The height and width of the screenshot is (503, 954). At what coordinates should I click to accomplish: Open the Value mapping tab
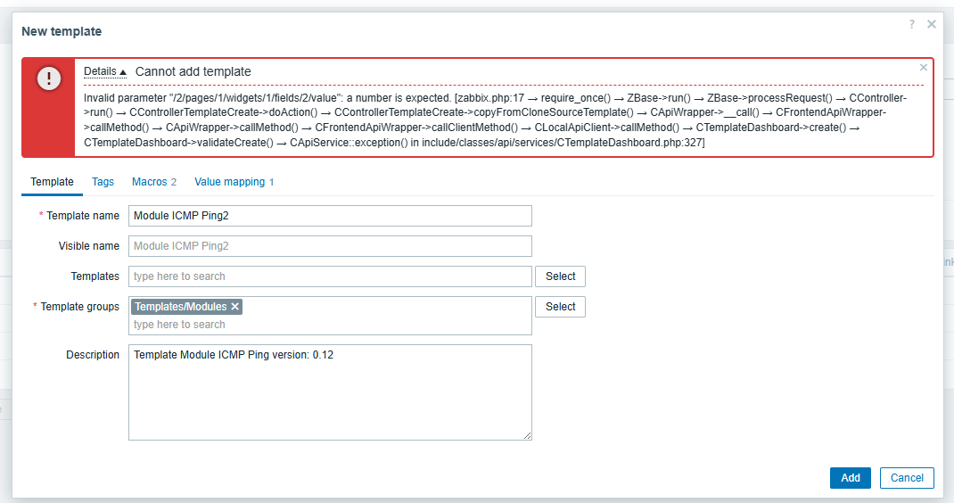coord(234,181)
